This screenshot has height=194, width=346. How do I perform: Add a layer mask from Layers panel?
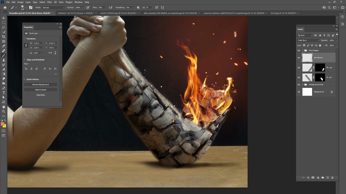[x=313, y=178]
